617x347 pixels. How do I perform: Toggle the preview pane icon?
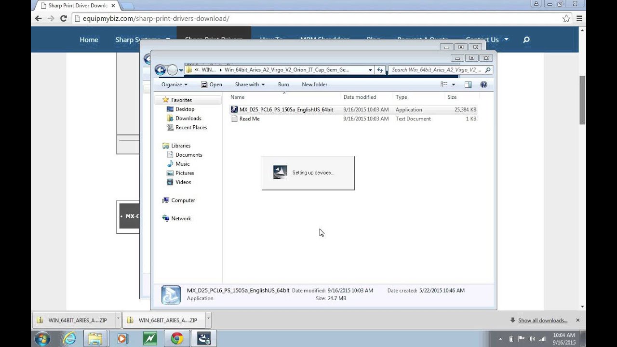tap(468, 84)
